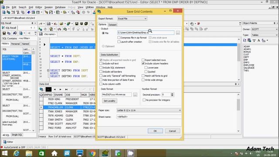Enable Compress file in zip format
Screen dimensions: 279x157
coord(119,38)
